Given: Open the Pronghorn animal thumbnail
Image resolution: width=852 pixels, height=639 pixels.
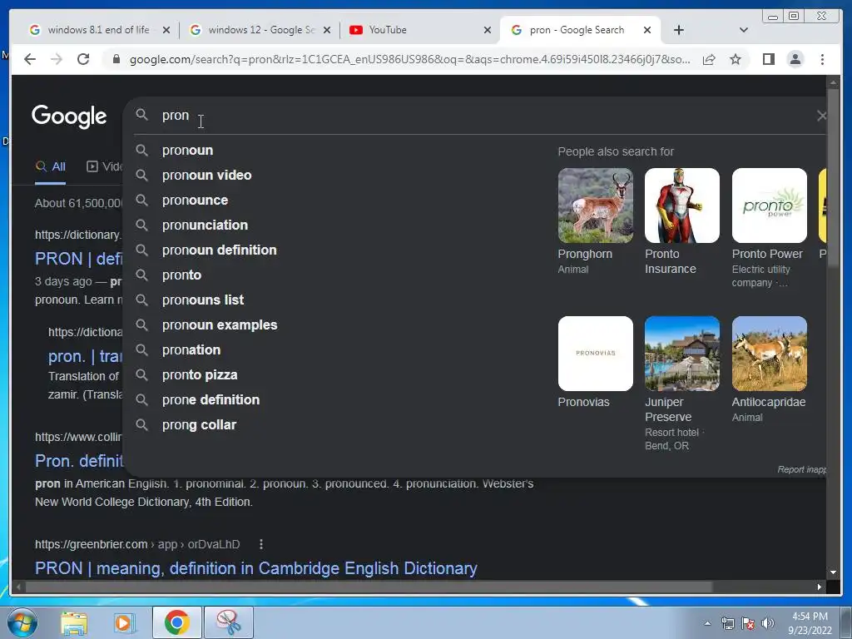Looking at the screenshot, I should pos(596,206).
